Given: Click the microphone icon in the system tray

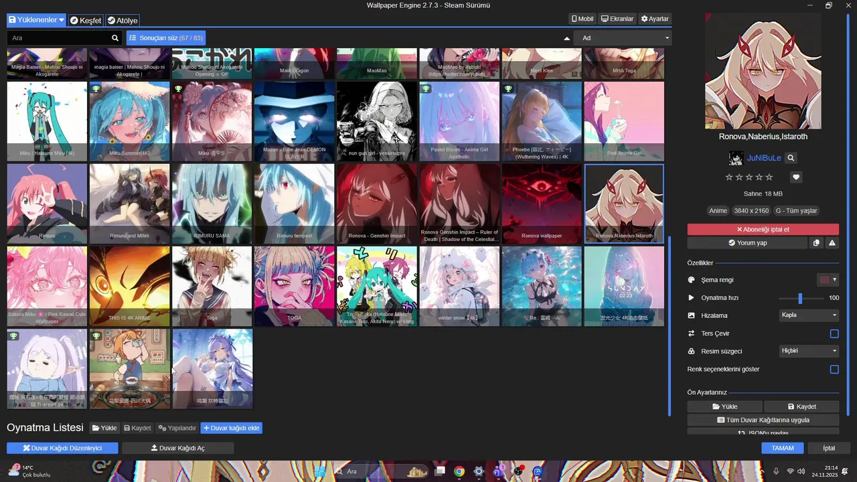Looking at the screenshot, I should point(776,471).
